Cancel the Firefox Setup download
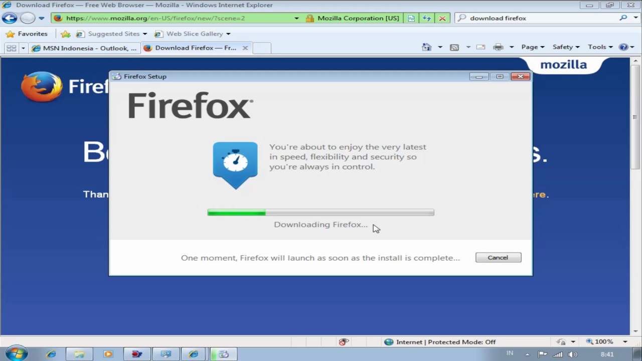Viewport: 642px width, 361px height. [x=498, y=258]
